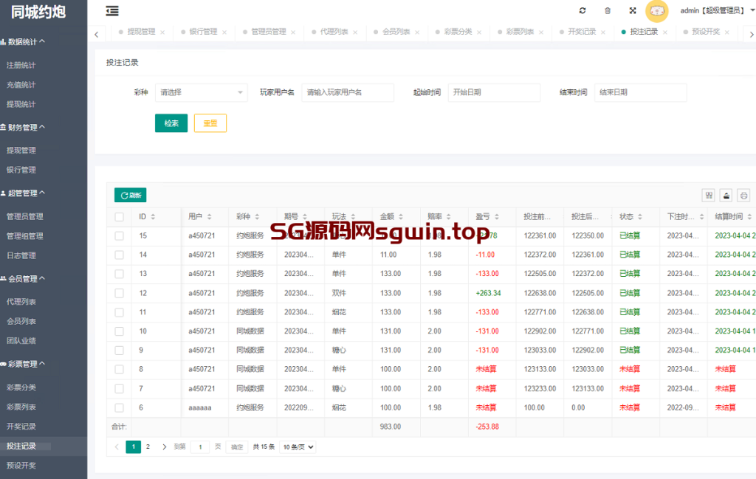The height and width of the screenshot is (479, 756).
Task: Click the fullscreen icon in top bar
Action: pyautogui.click(x=633, y=11)
